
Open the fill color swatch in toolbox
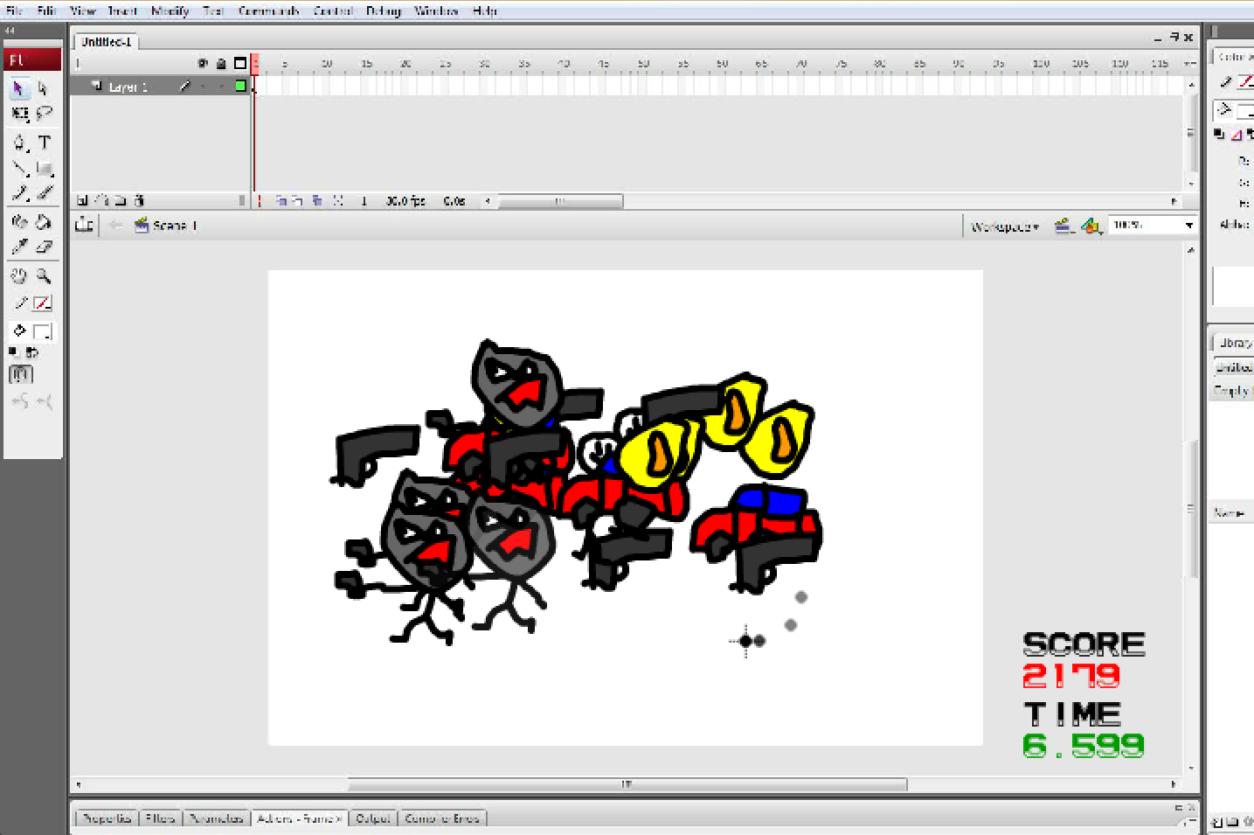click(x=42, y=331)
